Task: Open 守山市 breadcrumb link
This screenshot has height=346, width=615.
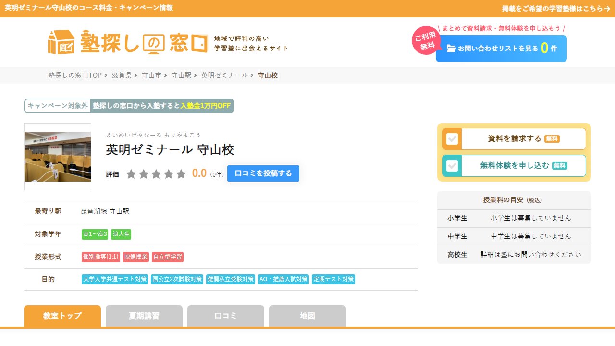Action: click(x=151, y=75)
